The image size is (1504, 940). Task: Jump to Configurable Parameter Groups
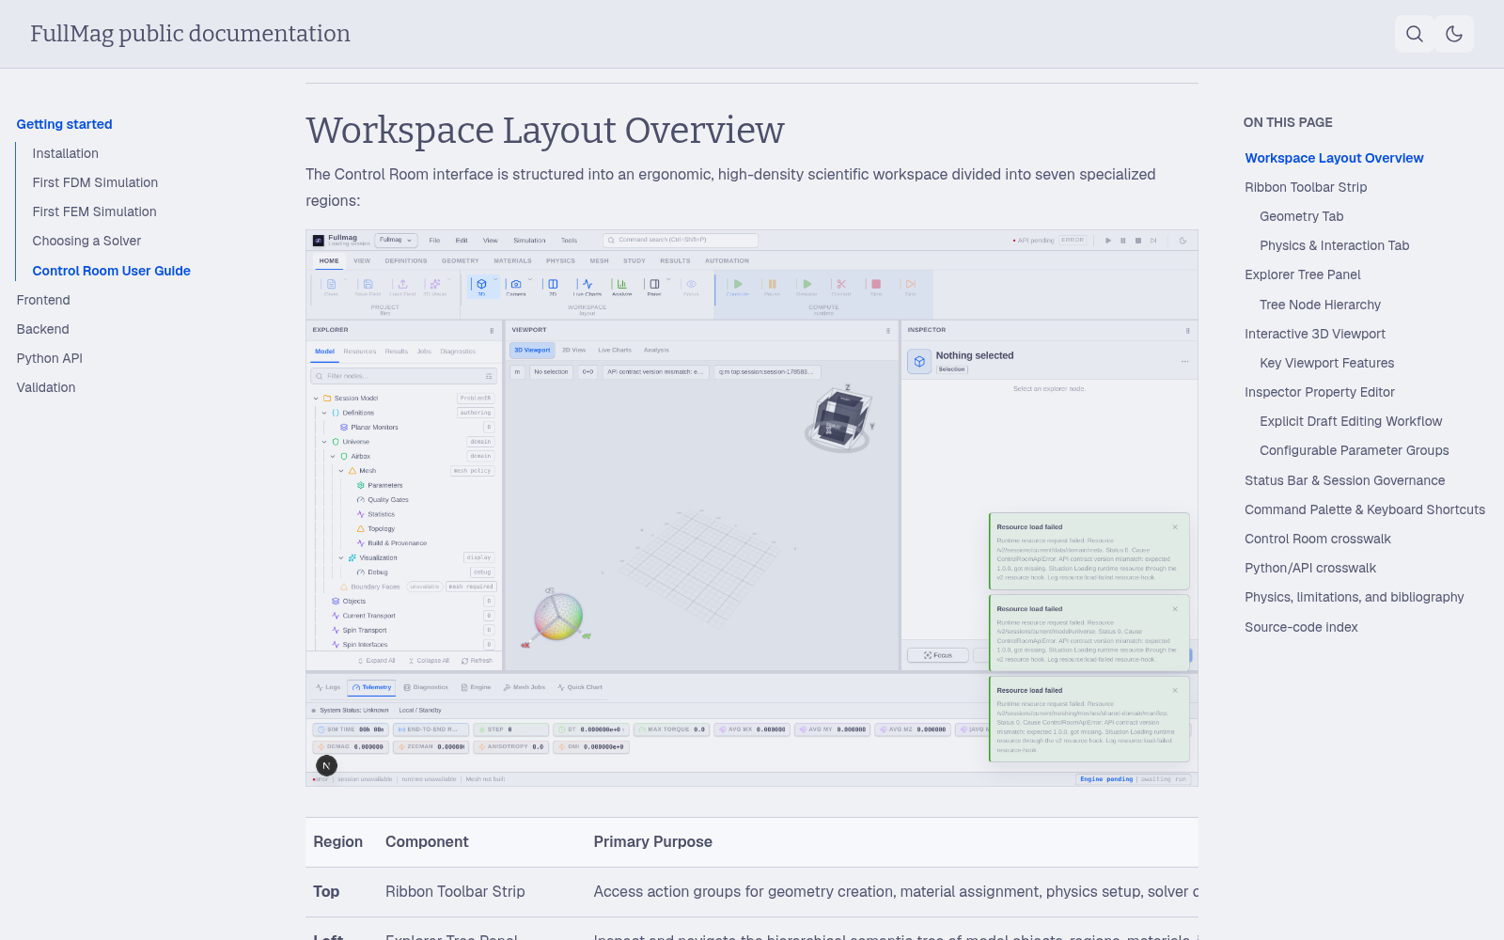1354,450
